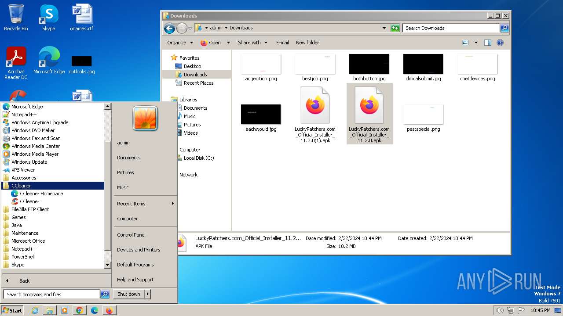Click the Search Downloads input field
Image resolution: width=563 pixels, height=316 pixels.
[x=451, y=28]
